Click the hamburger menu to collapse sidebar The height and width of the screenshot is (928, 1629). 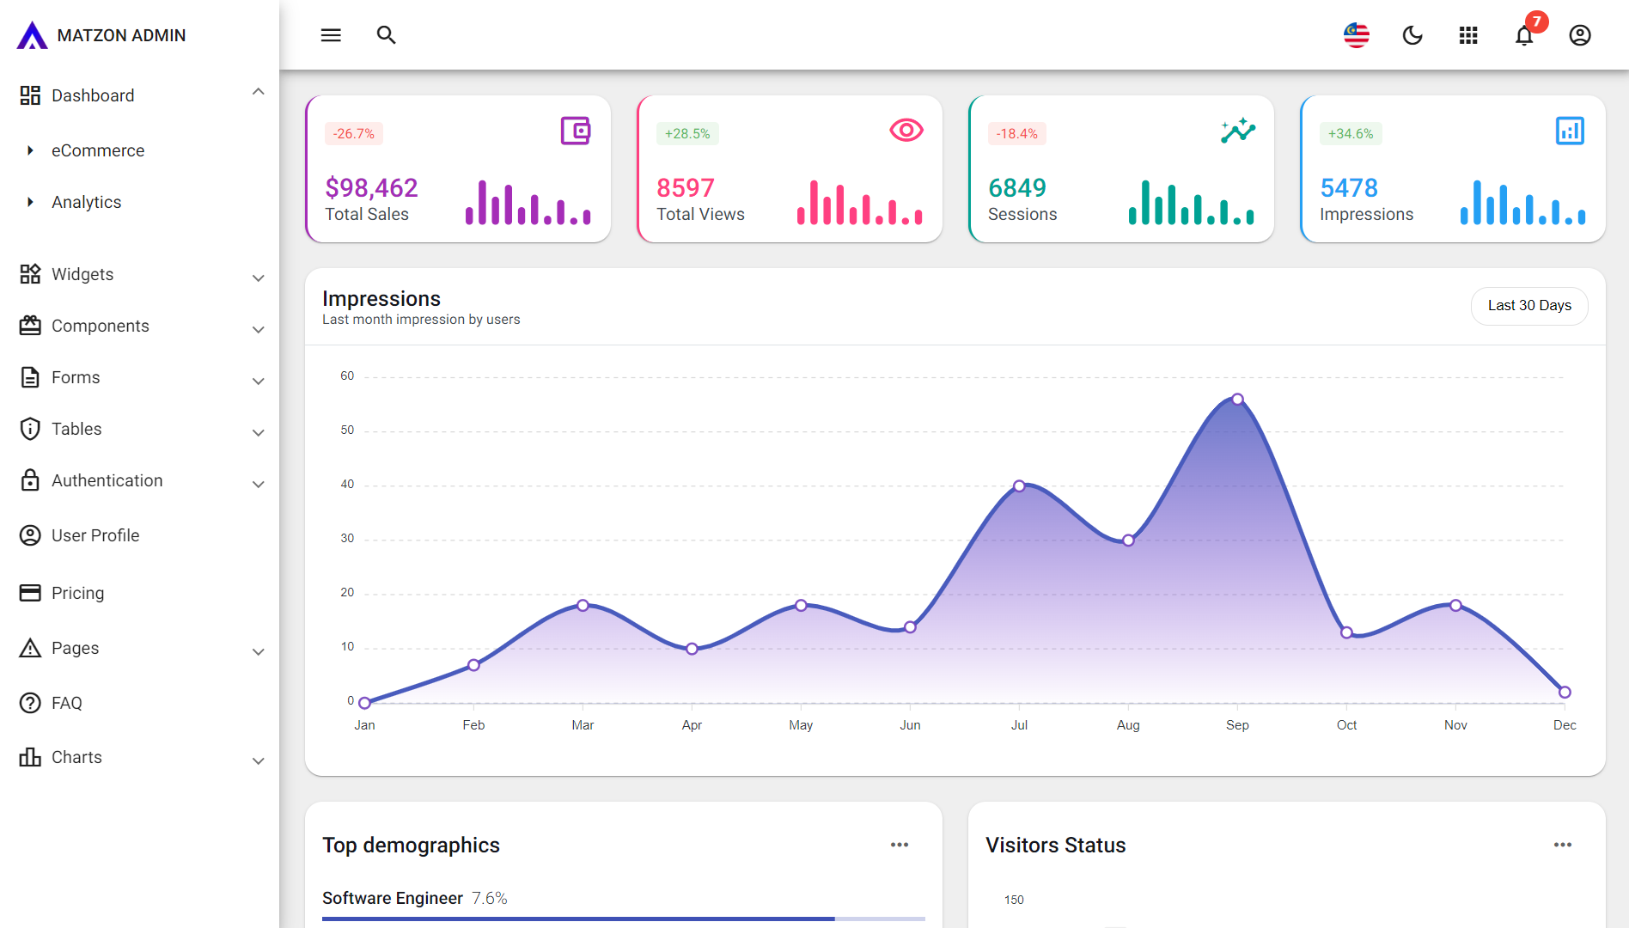[331, 35]
